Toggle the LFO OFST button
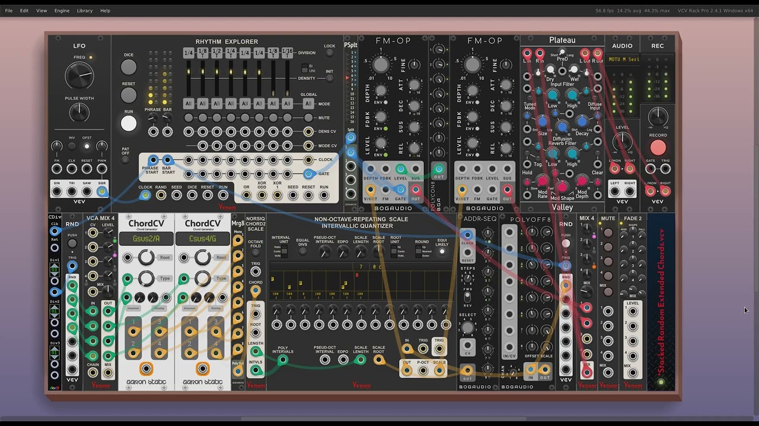759x426 pixels. point(87,146)
